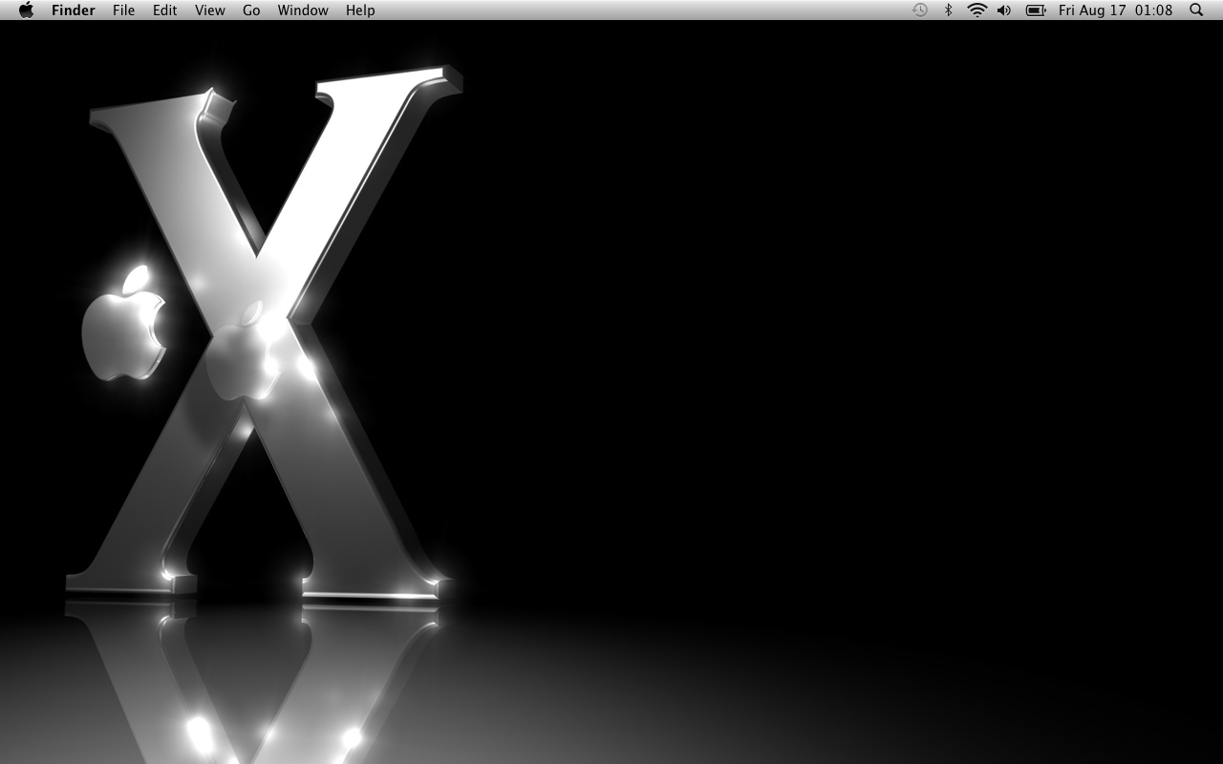1223x764 pixels.
Task: Open the File menu
Action: pyautogui.click(x=123, y=11)
